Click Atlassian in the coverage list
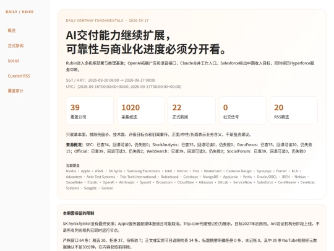 tap(205, 182)
